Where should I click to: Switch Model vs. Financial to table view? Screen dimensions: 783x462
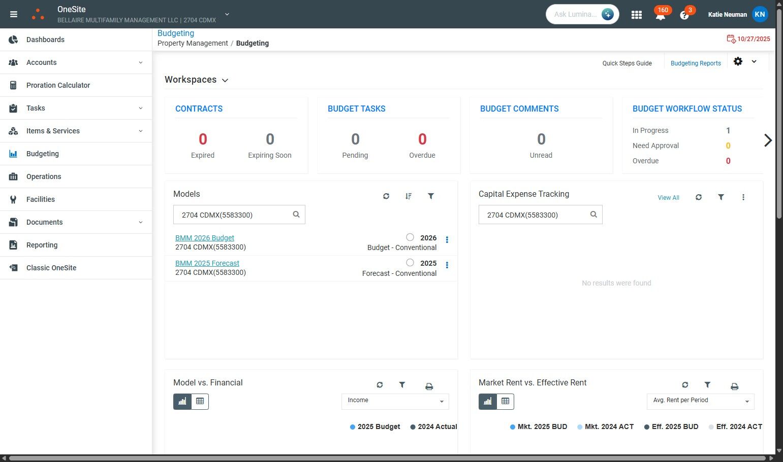point(200,401)
